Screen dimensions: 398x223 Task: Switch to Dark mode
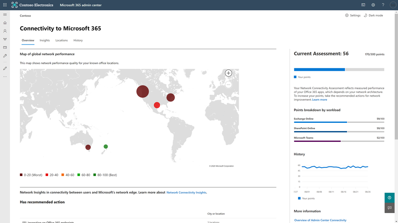373,16
